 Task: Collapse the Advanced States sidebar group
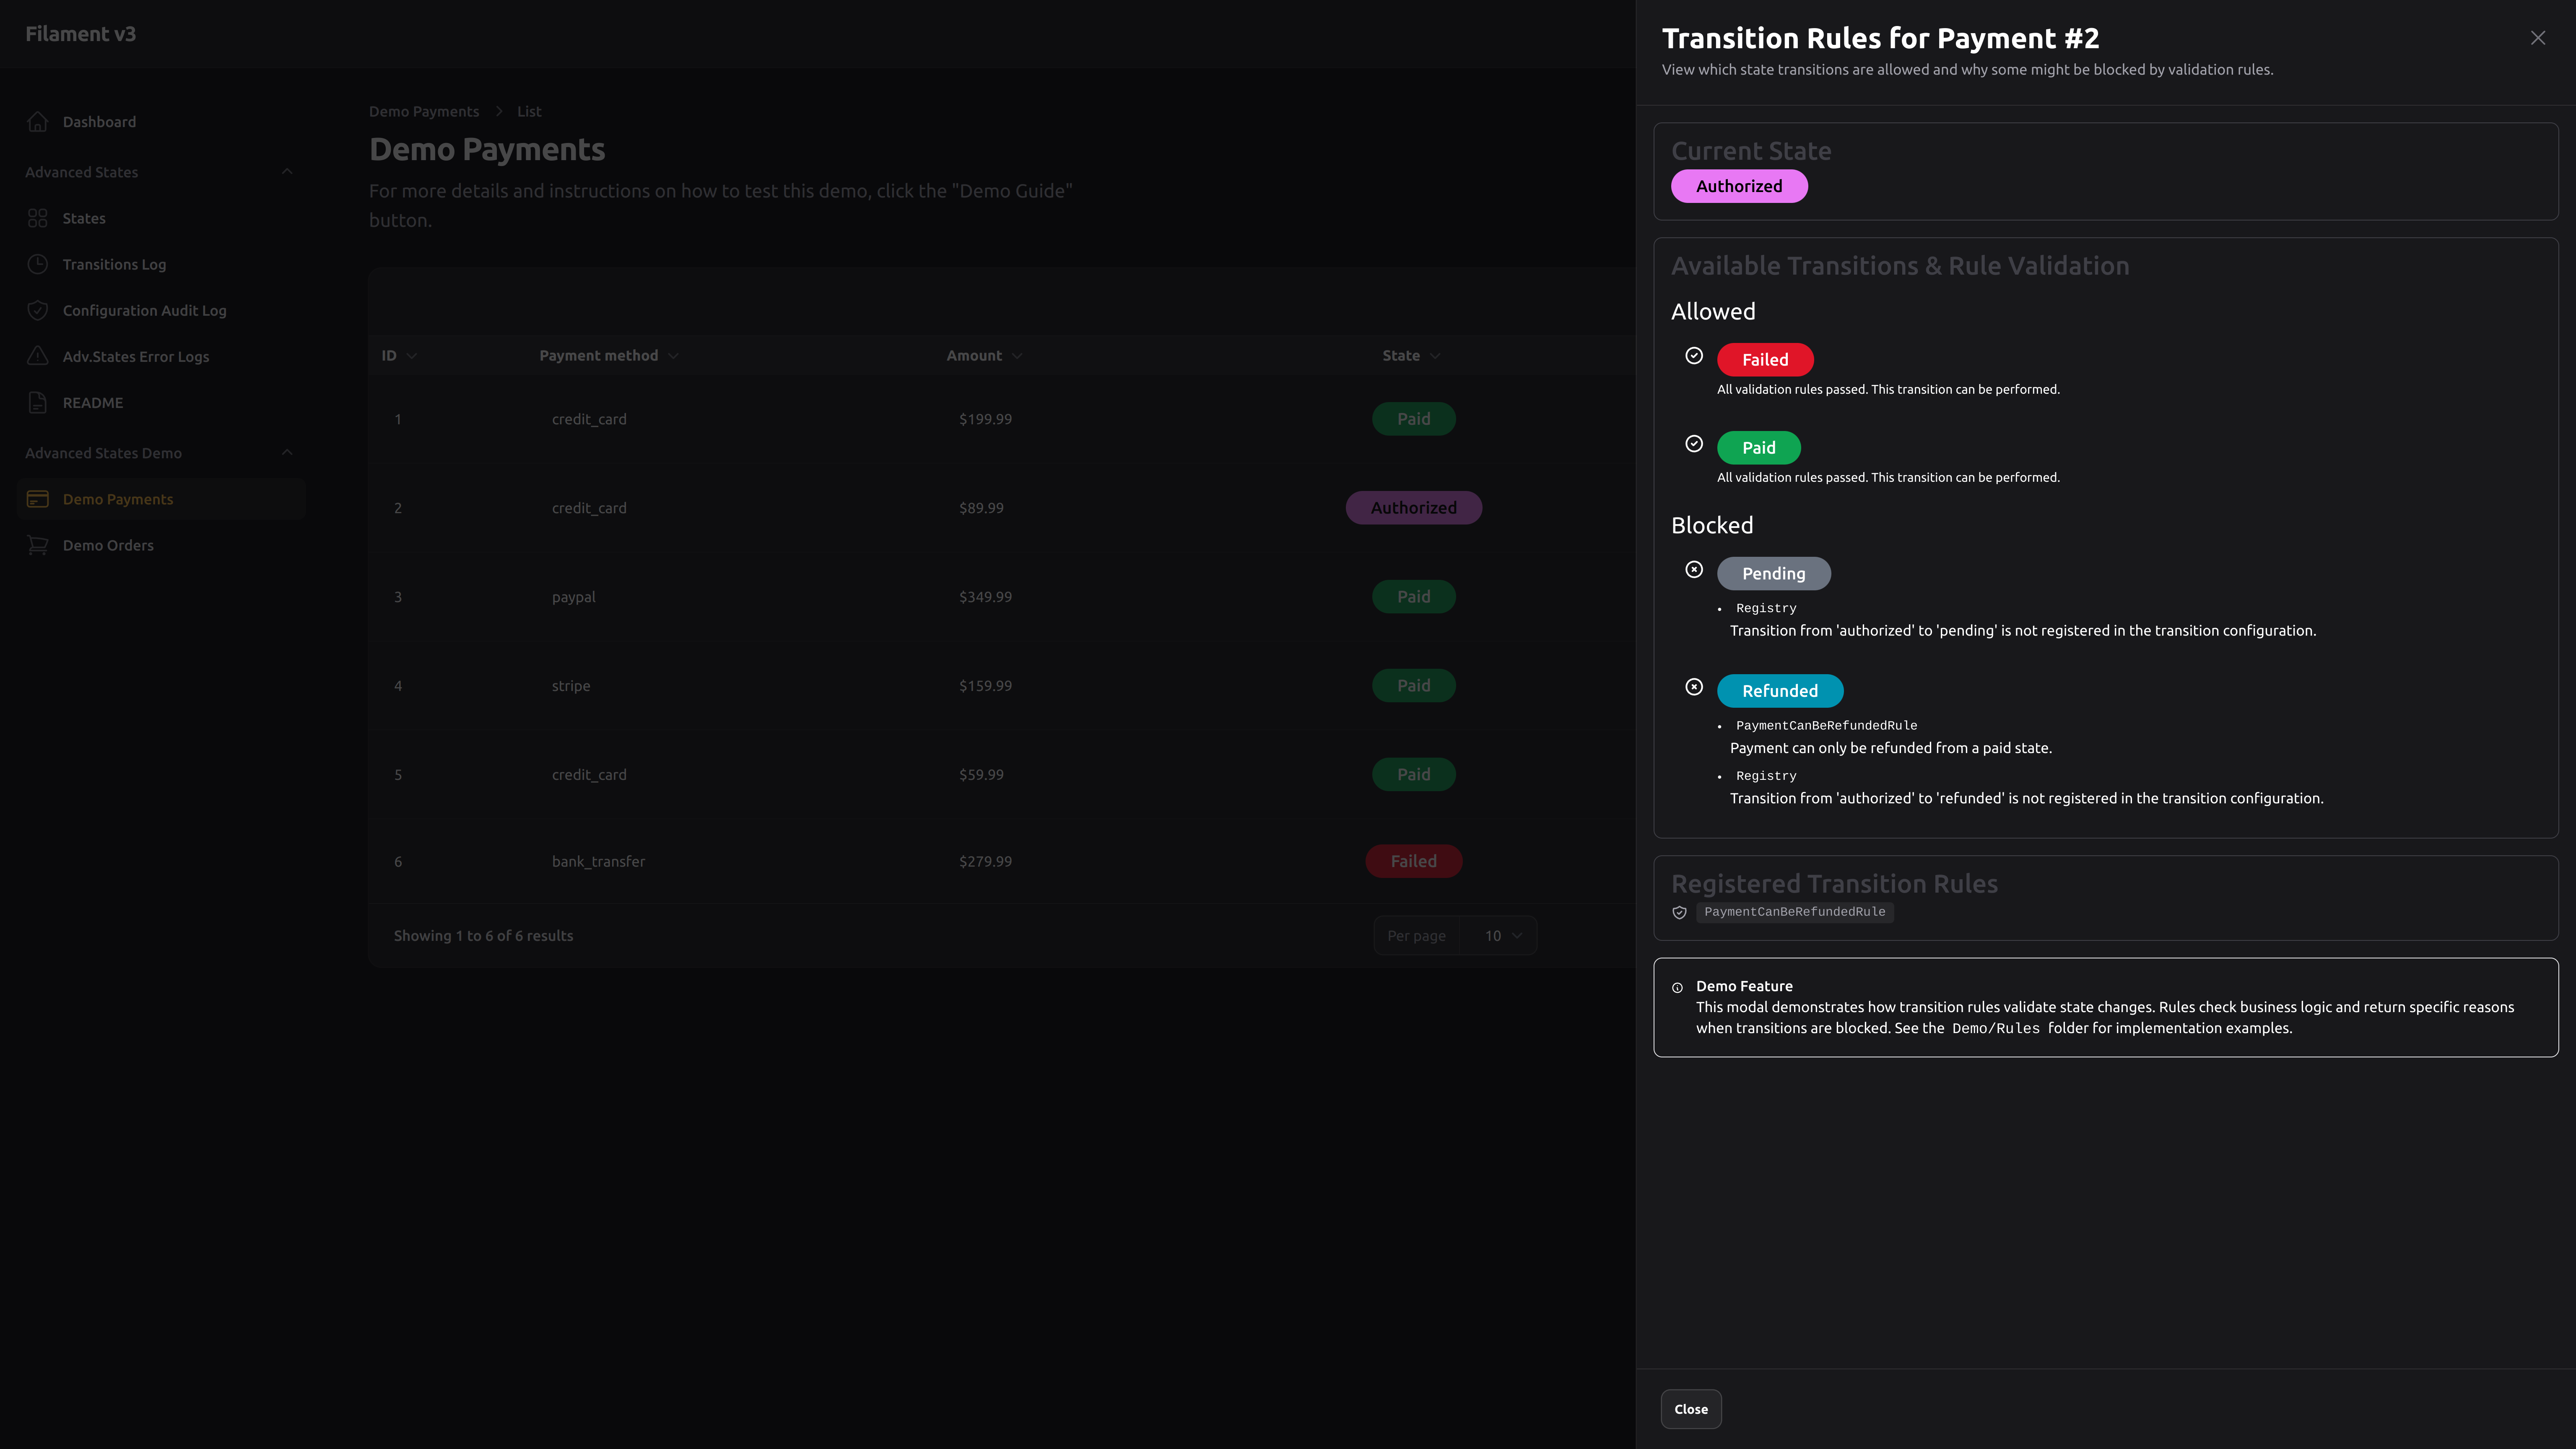(x=287, y=171)
